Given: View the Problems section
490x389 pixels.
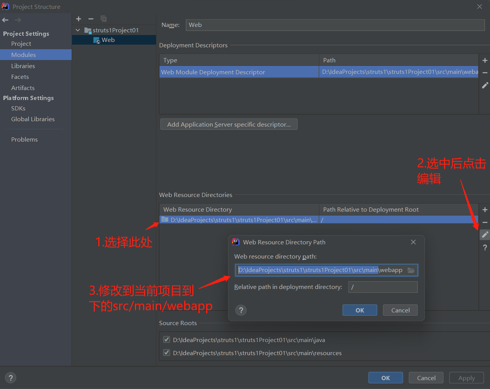Looking at the screenshot, I should pyautogui.click(x=24, y=139).
